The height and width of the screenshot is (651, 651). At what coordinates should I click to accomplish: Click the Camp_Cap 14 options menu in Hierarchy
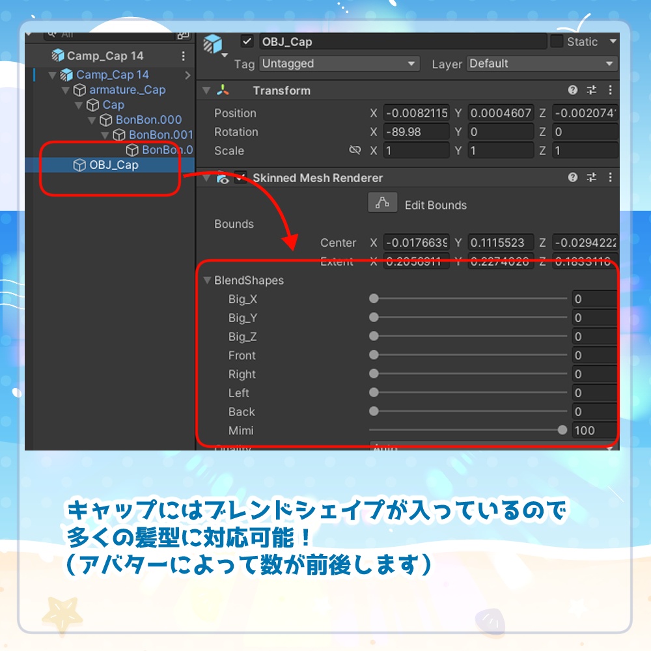click(185, 56)
